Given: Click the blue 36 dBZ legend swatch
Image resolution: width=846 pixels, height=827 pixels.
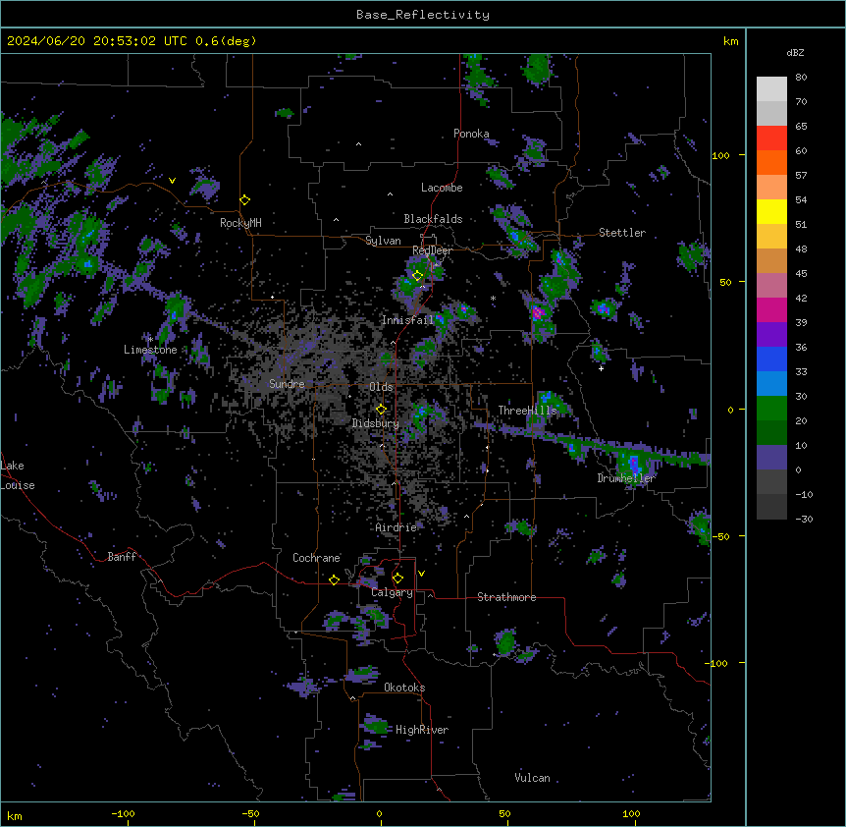Looking at the screenshot, I should tap(771, 359).
